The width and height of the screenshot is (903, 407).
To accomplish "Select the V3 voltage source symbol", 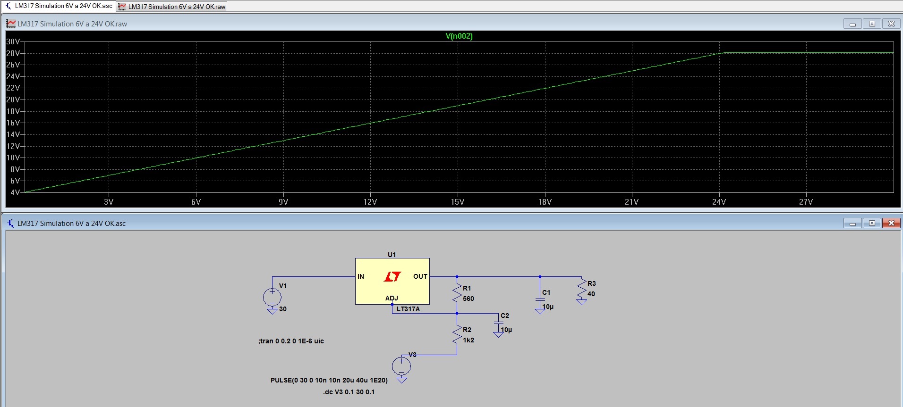I will pos(401,366).
